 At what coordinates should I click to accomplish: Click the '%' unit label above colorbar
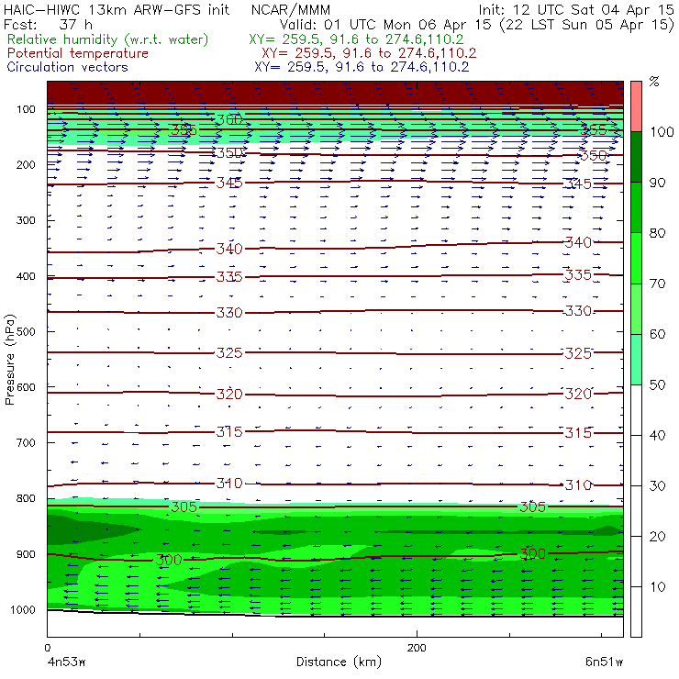pos(654,82)
